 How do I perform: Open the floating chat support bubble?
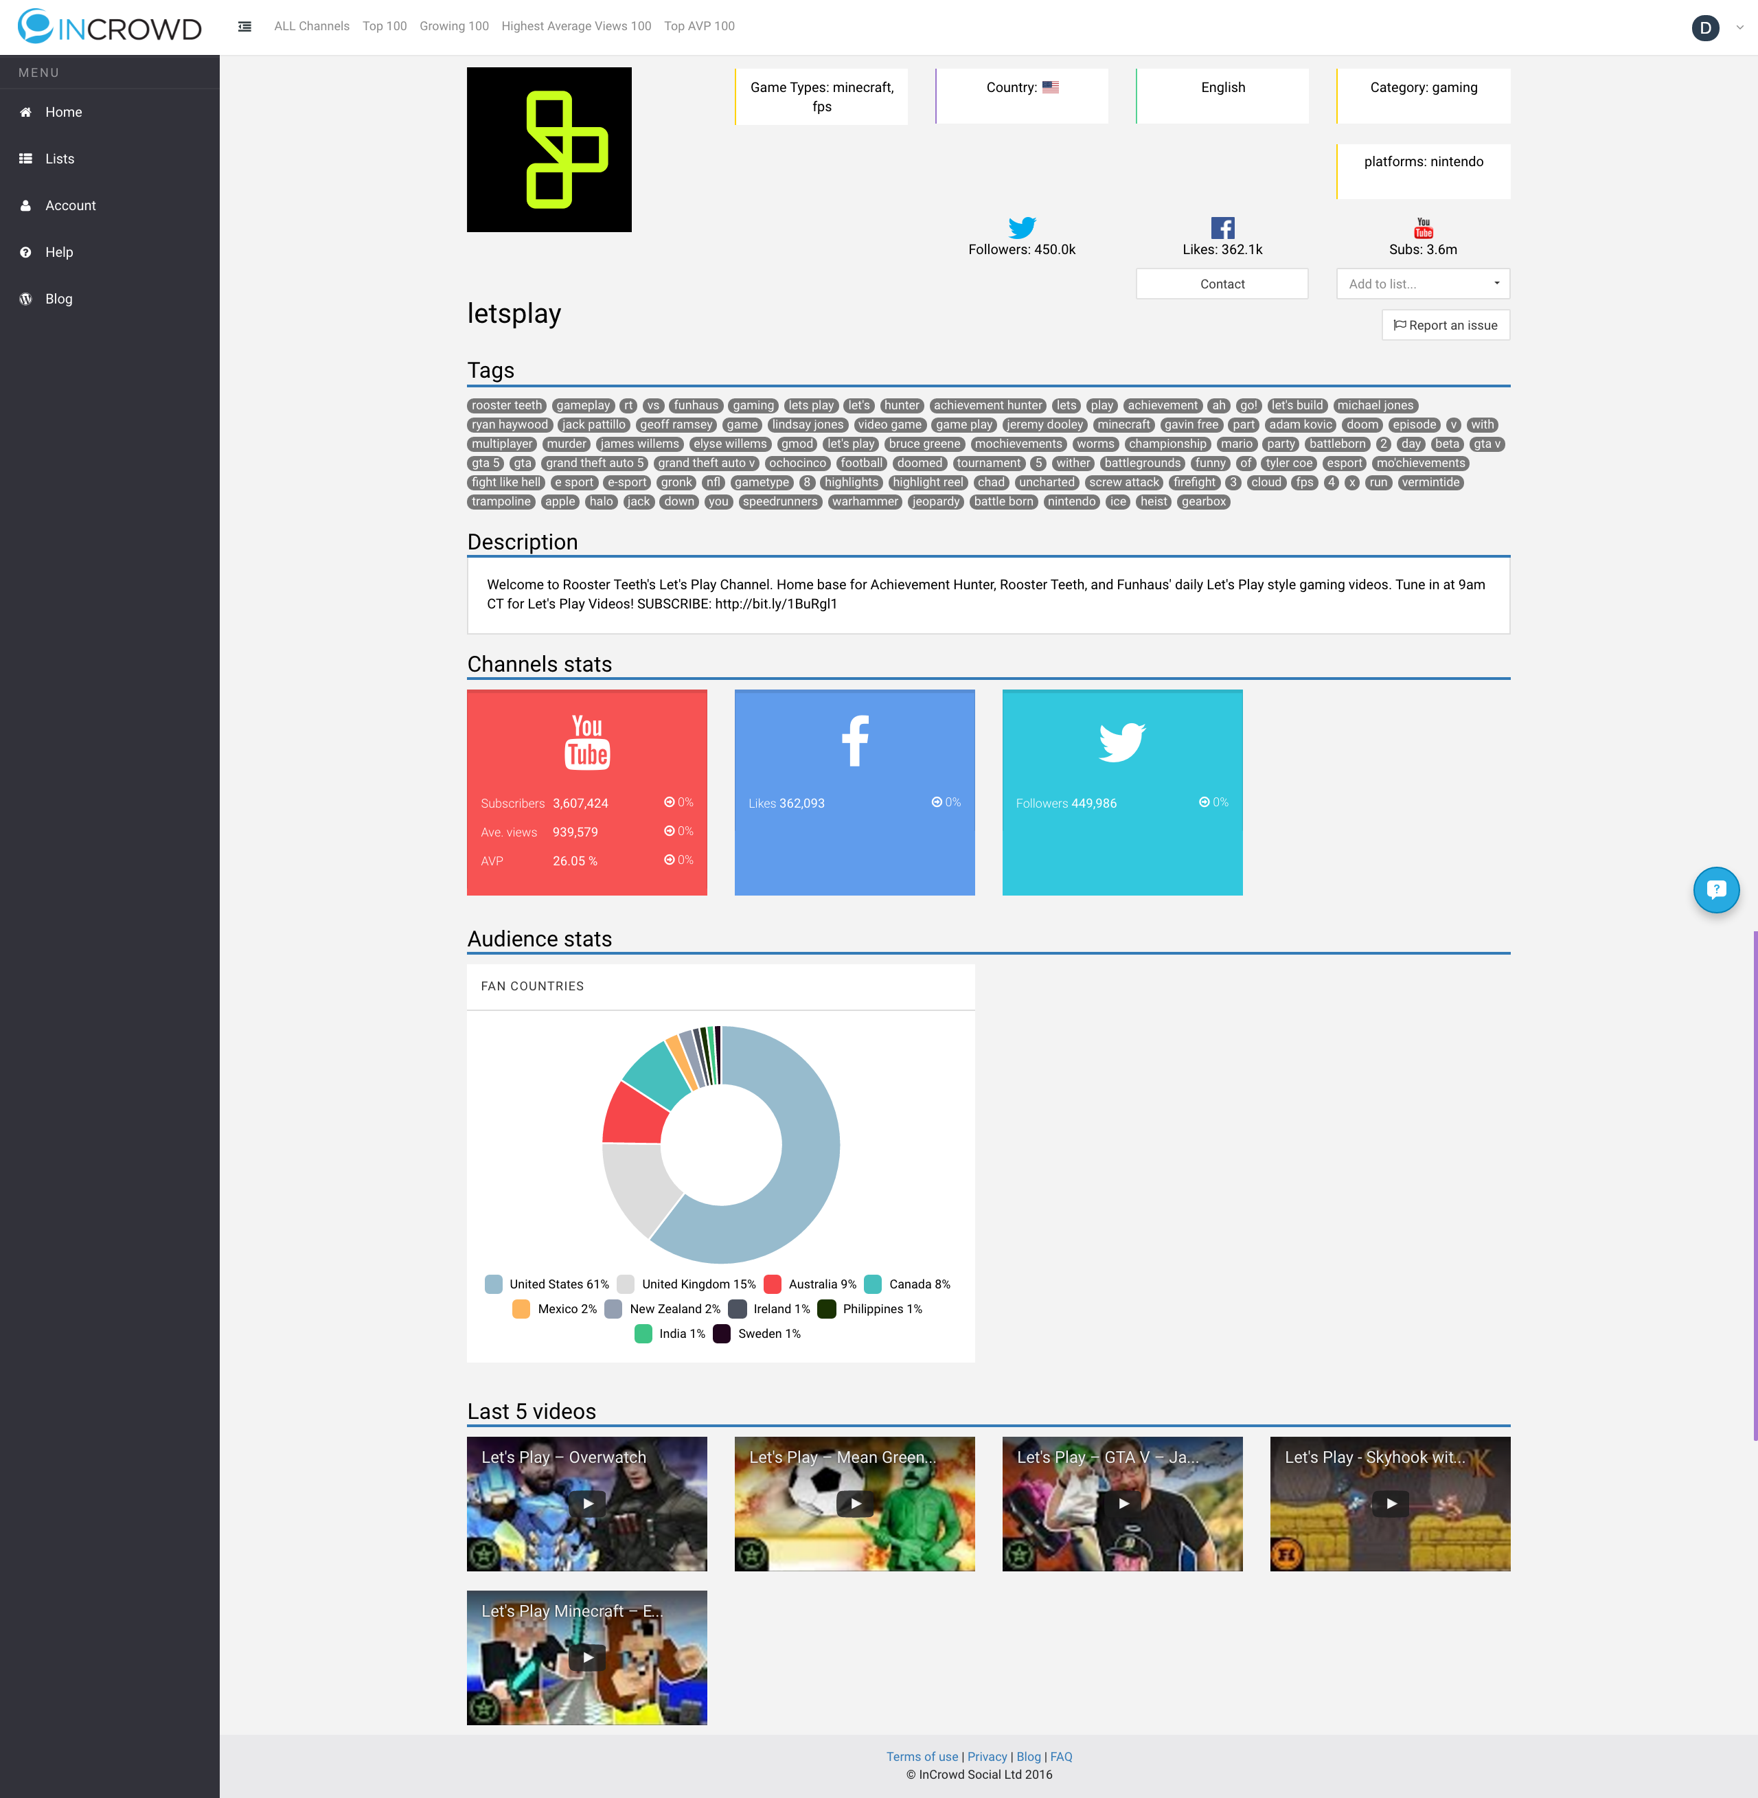pos(1715,889)
